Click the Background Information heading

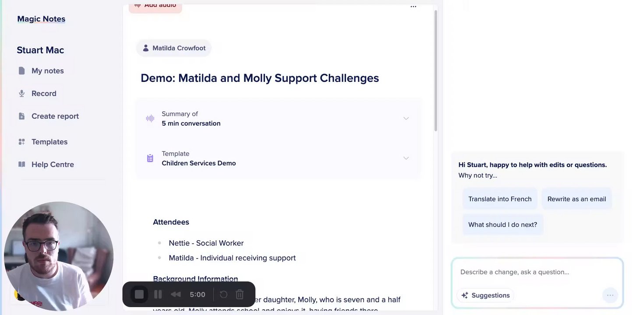point(195,279)
